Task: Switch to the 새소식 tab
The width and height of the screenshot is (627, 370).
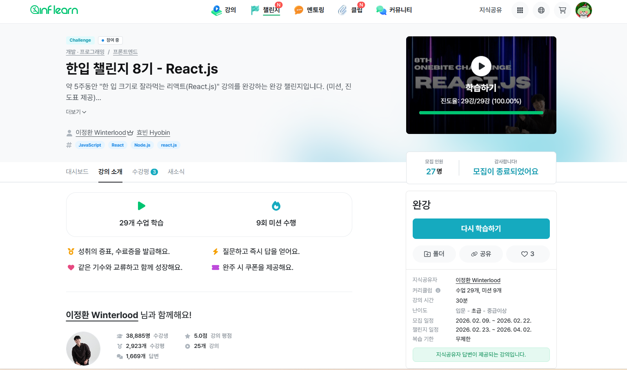Action: pos(176,172)
